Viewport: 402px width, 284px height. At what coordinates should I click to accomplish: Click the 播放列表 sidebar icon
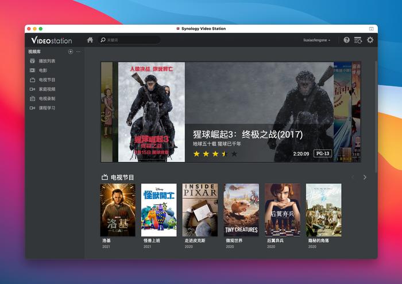(x=32, y=61)
